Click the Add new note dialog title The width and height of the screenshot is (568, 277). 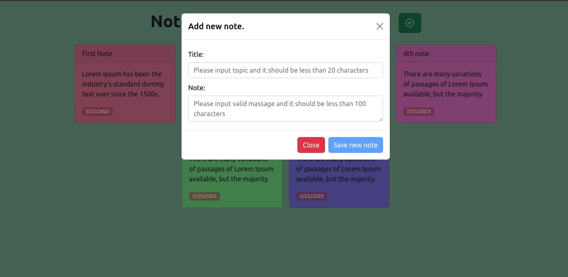click(216, 26)
